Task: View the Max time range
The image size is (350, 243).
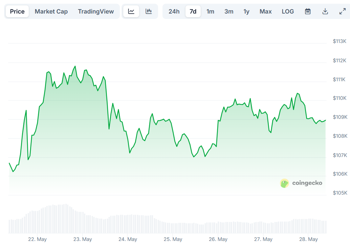Action: tap(266, 12)
